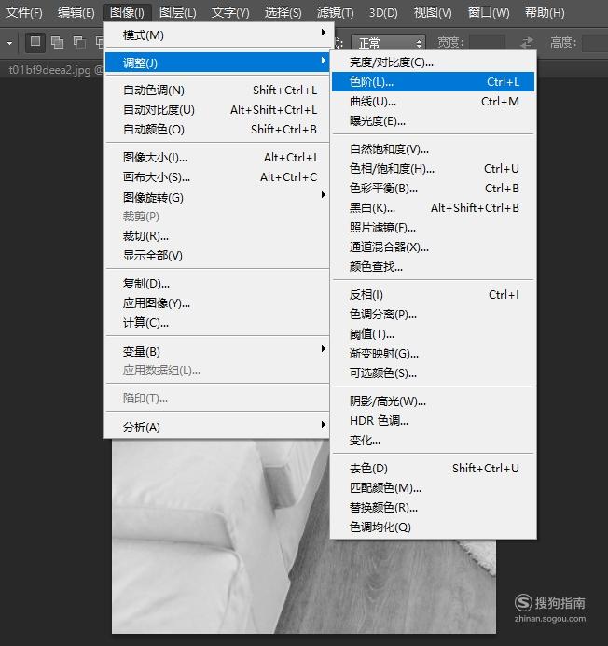Select 阈值(T)...
The width and height of the screenshot is (608, 646).
[433, 333]
